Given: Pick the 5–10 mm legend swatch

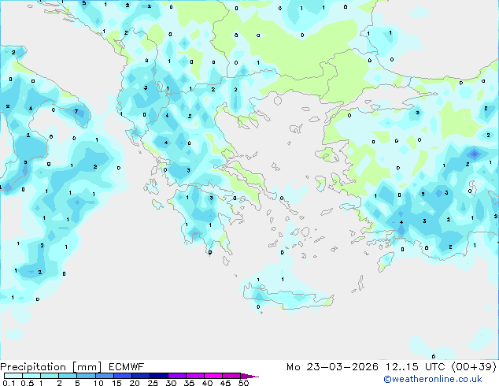Looking at the screenshot, I should (x=86, y=376).
